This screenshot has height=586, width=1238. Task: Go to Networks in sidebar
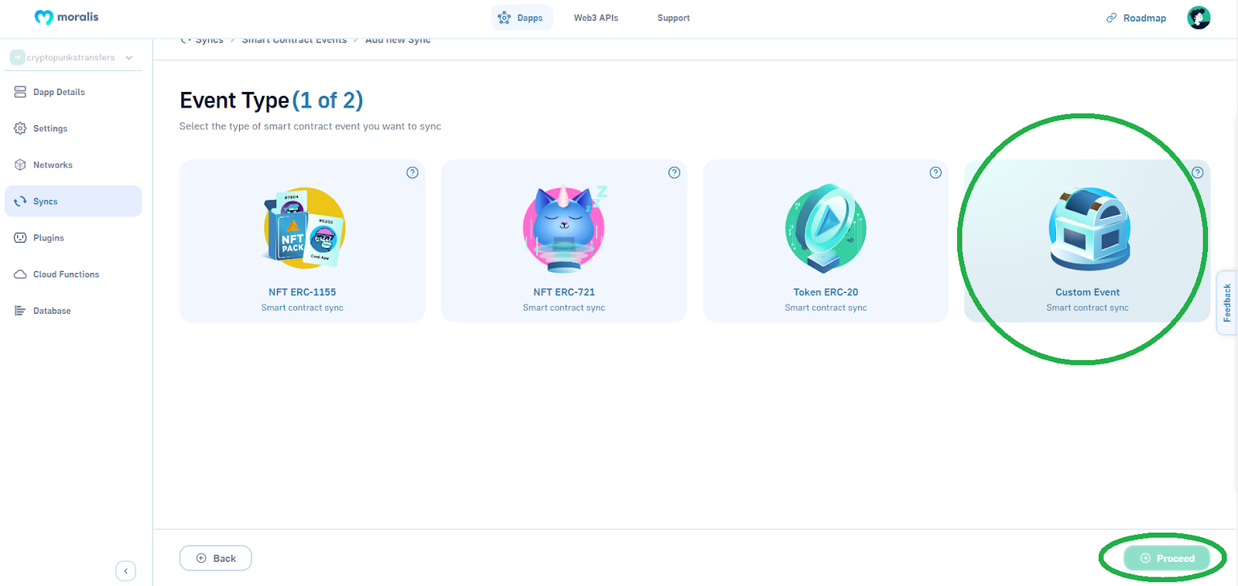click(x=73, y=165)
